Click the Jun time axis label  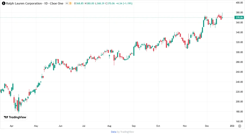60,126
